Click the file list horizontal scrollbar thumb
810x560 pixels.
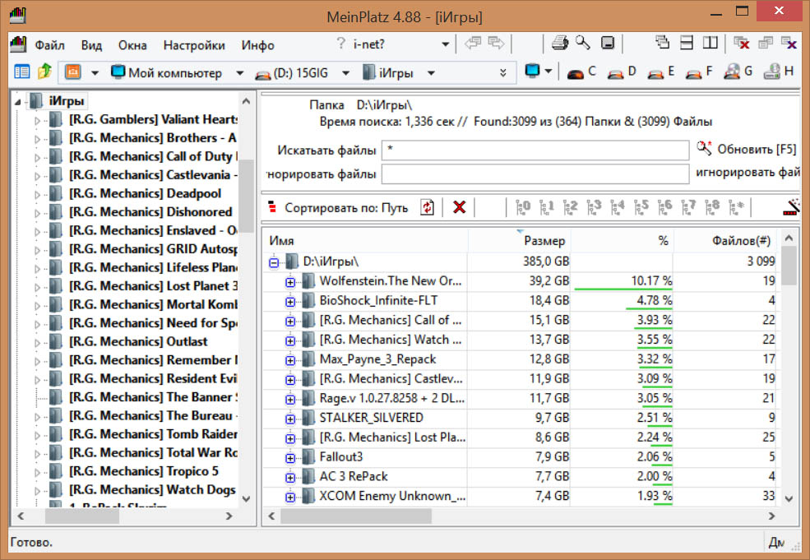tap(356, 516)
